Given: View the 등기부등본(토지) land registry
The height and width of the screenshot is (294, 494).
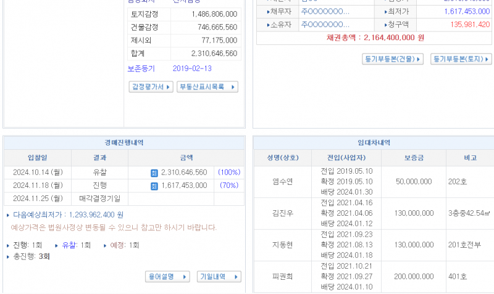Looking at the screenshot, I should point(461,59).
